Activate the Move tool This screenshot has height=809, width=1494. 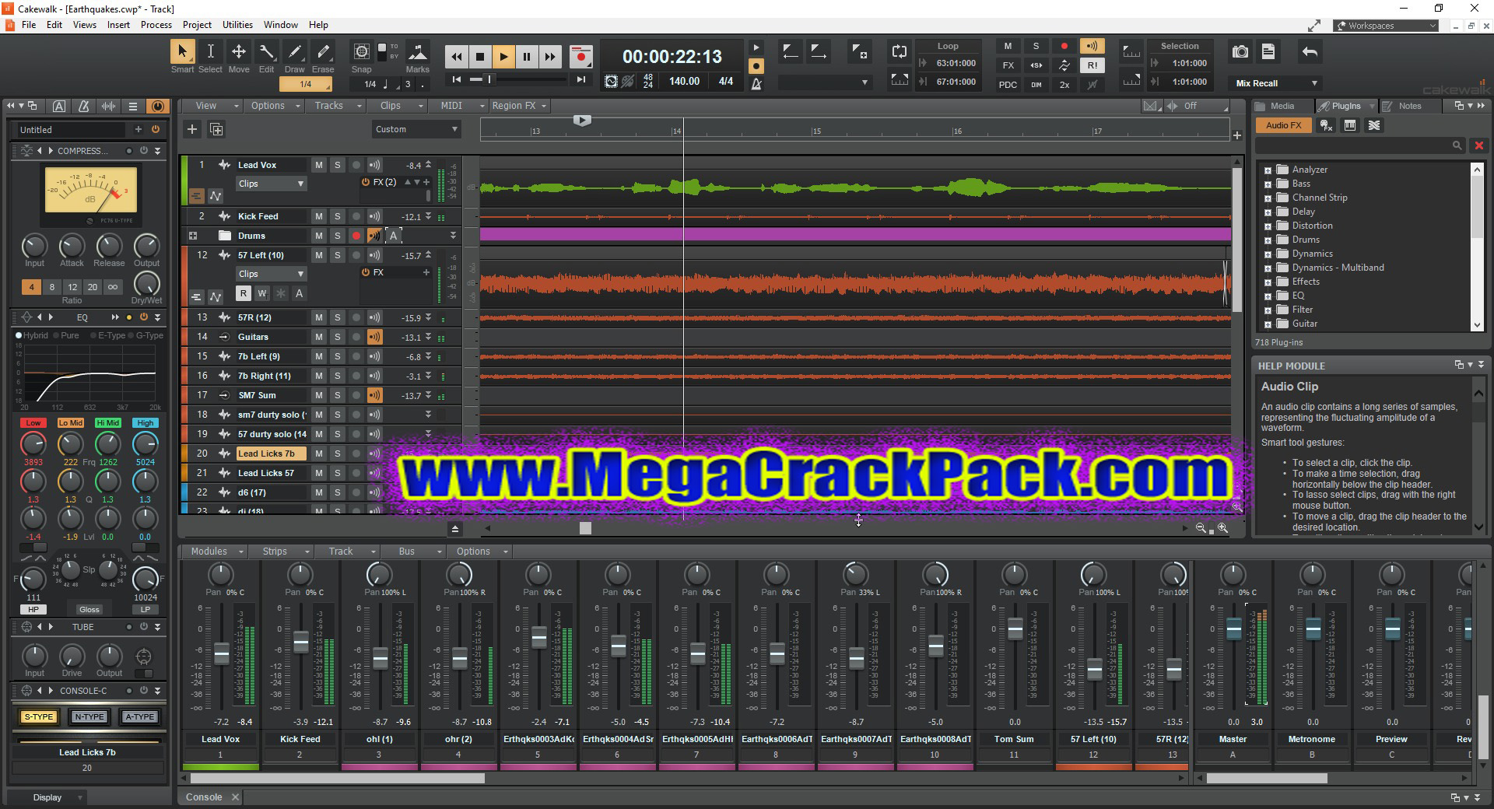239,52
